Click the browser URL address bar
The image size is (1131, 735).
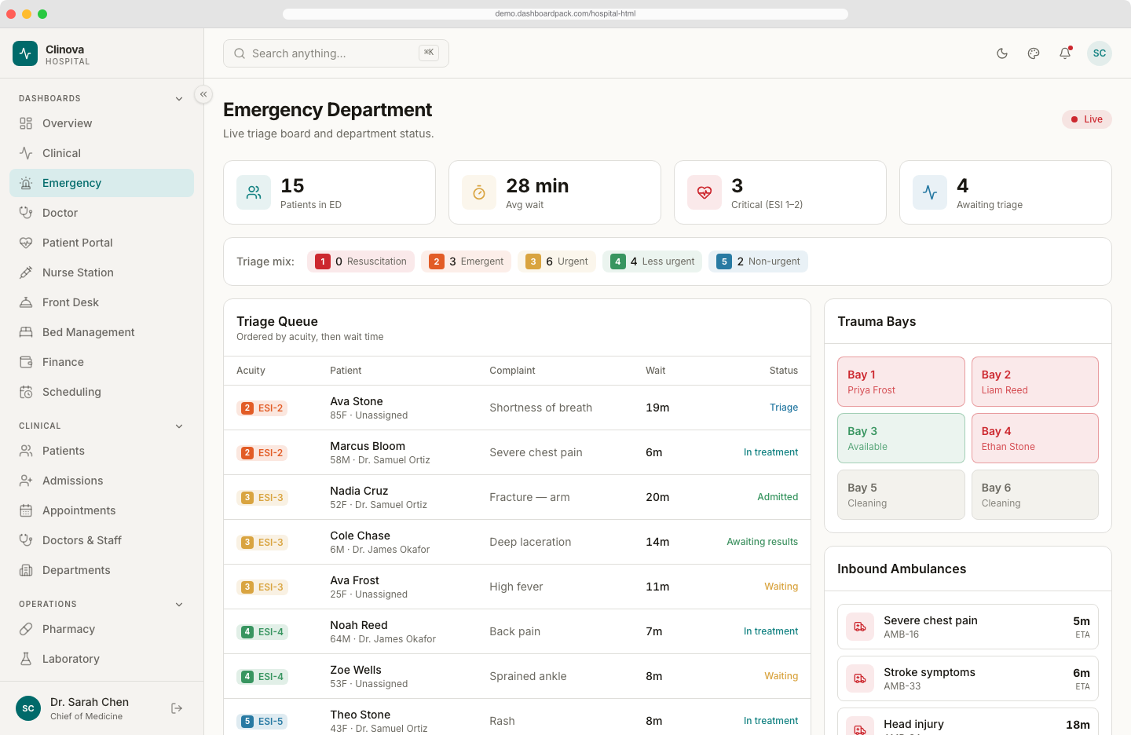[x=565, y=13]
